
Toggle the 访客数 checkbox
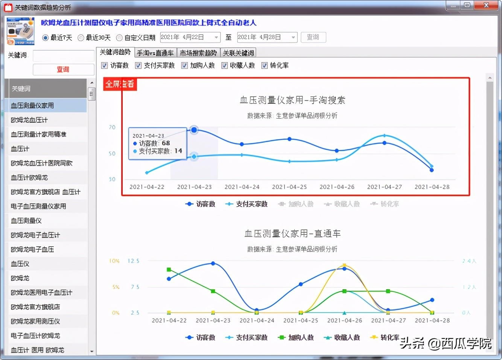(x=105, y=66)
